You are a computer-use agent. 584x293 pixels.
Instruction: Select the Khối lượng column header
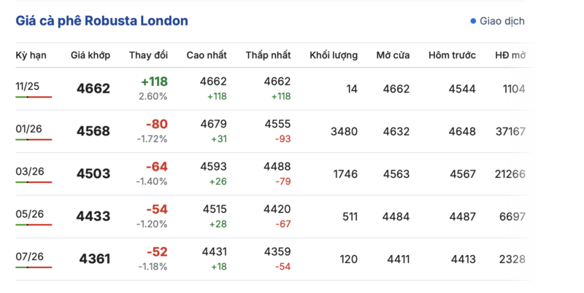coord(334,55)
